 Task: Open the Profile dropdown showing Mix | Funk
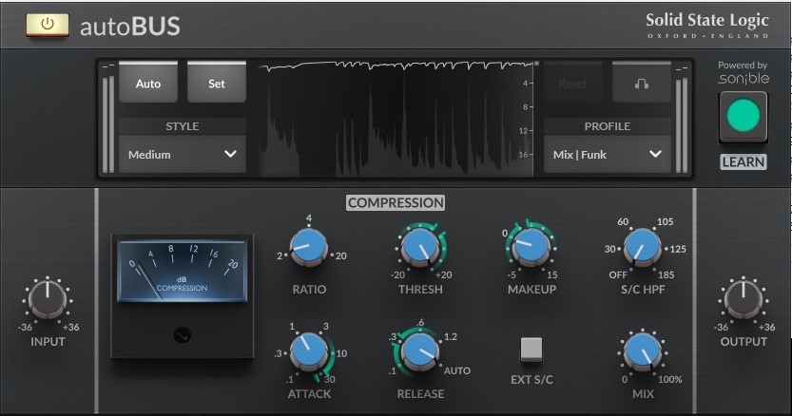[x=607, y=154]
